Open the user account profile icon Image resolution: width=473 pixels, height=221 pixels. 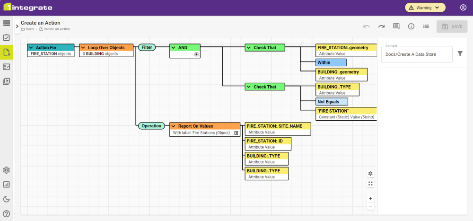463,8
